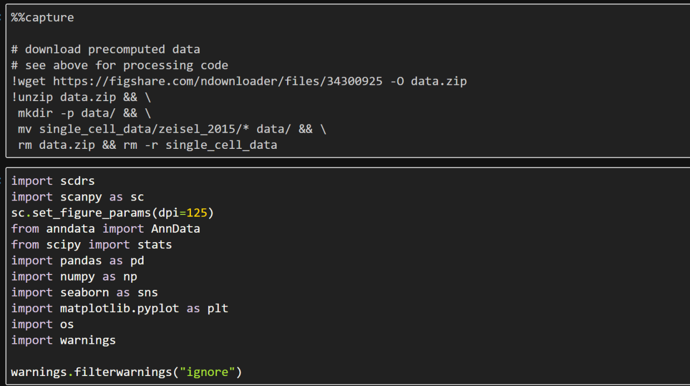Click the 'import pandas as pd' line
The width and height of the screenshot is (690, 386).
pos(77,260)
